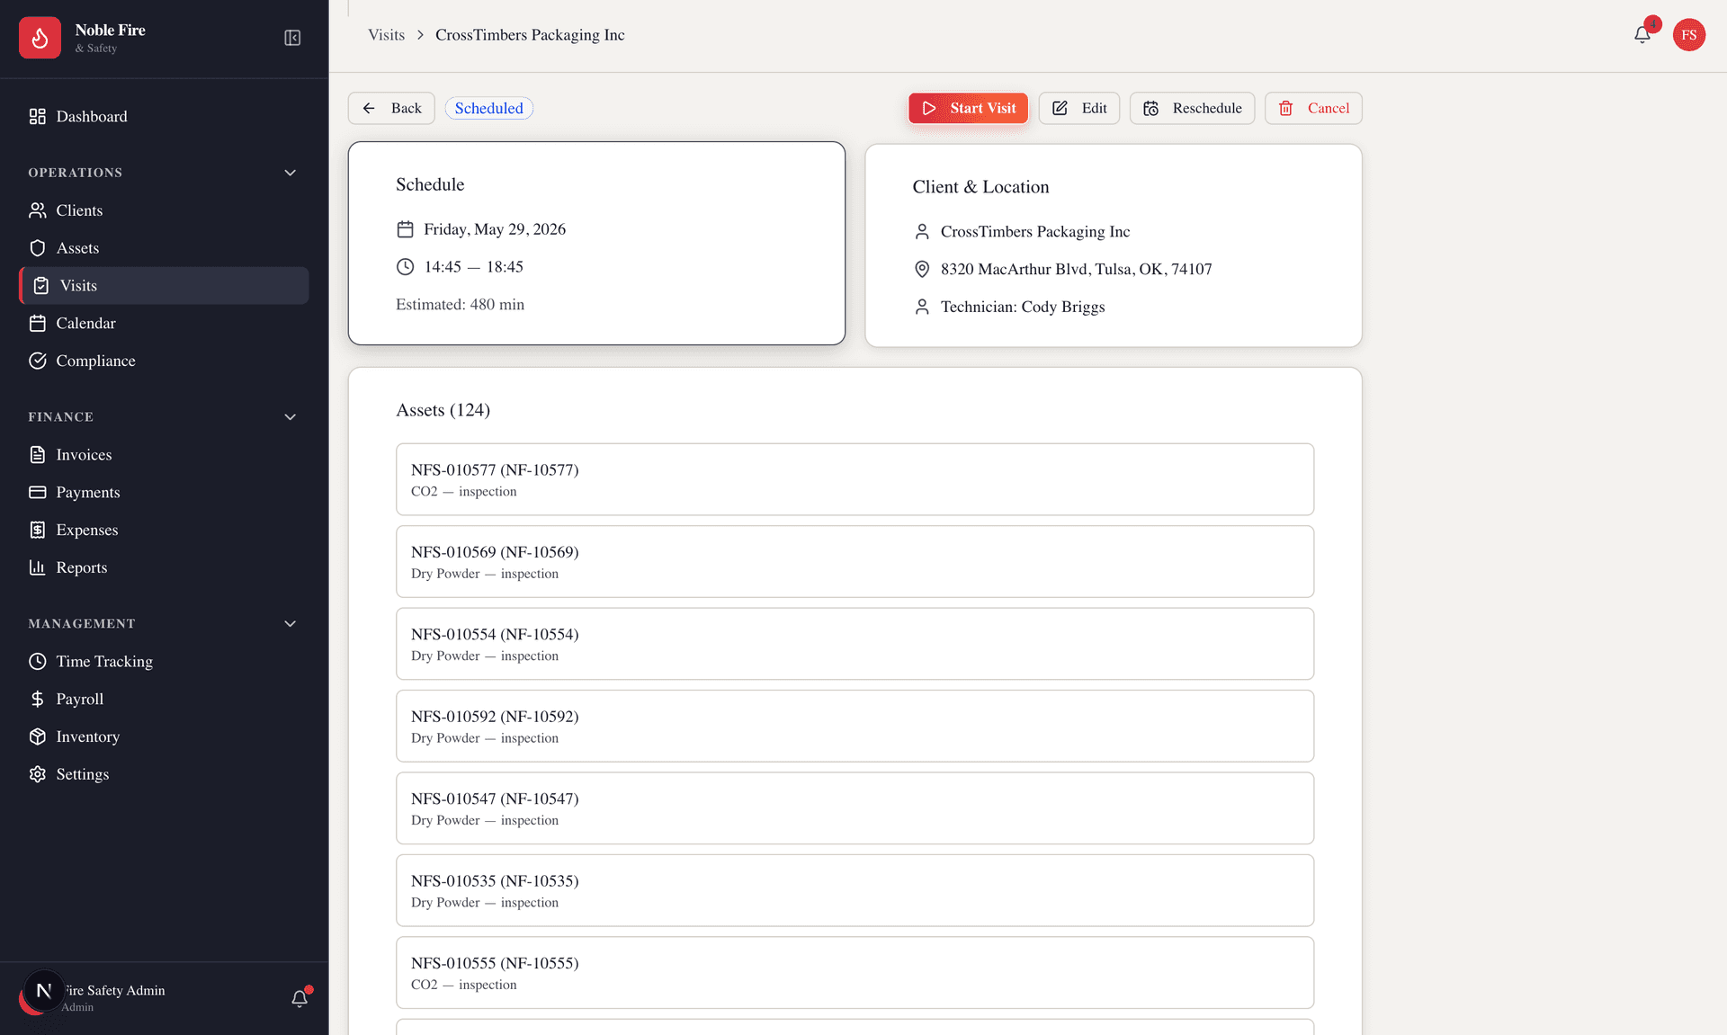1727x1035 pixels.
Task: Open Payments via the card icon
Action: click(38, 492)
